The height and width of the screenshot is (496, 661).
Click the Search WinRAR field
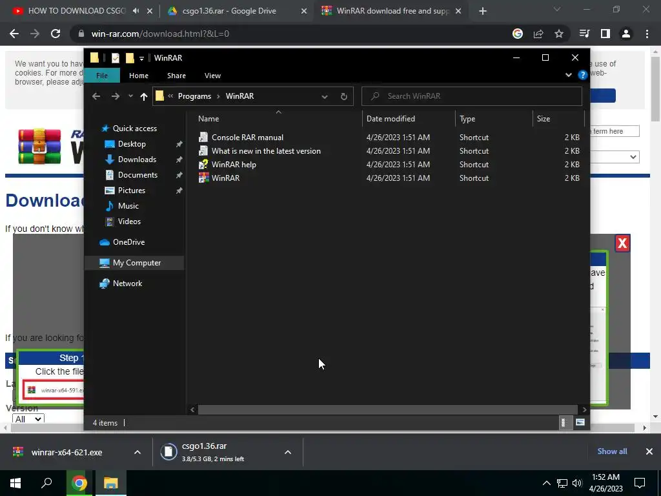(472, 96)
